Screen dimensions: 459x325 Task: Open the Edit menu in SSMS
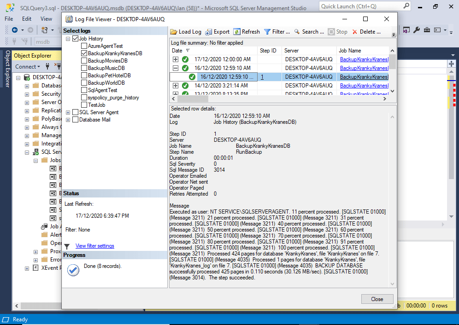point(27,19)
